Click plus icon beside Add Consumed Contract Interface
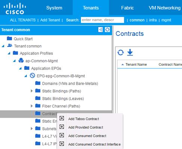 click(x=62, y=144)
